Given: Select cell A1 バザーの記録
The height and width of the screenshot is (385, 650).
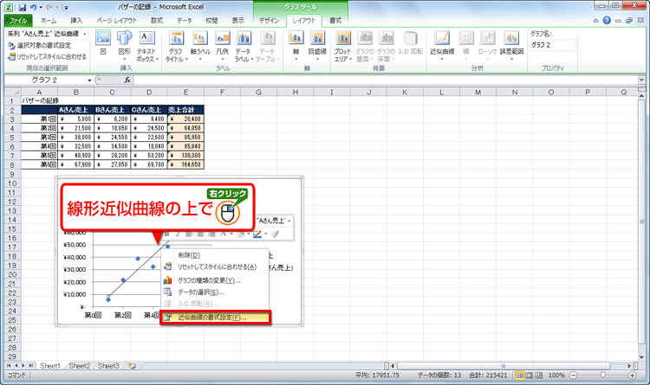Looking at the screenshot, I should click(x=39, y=100).
